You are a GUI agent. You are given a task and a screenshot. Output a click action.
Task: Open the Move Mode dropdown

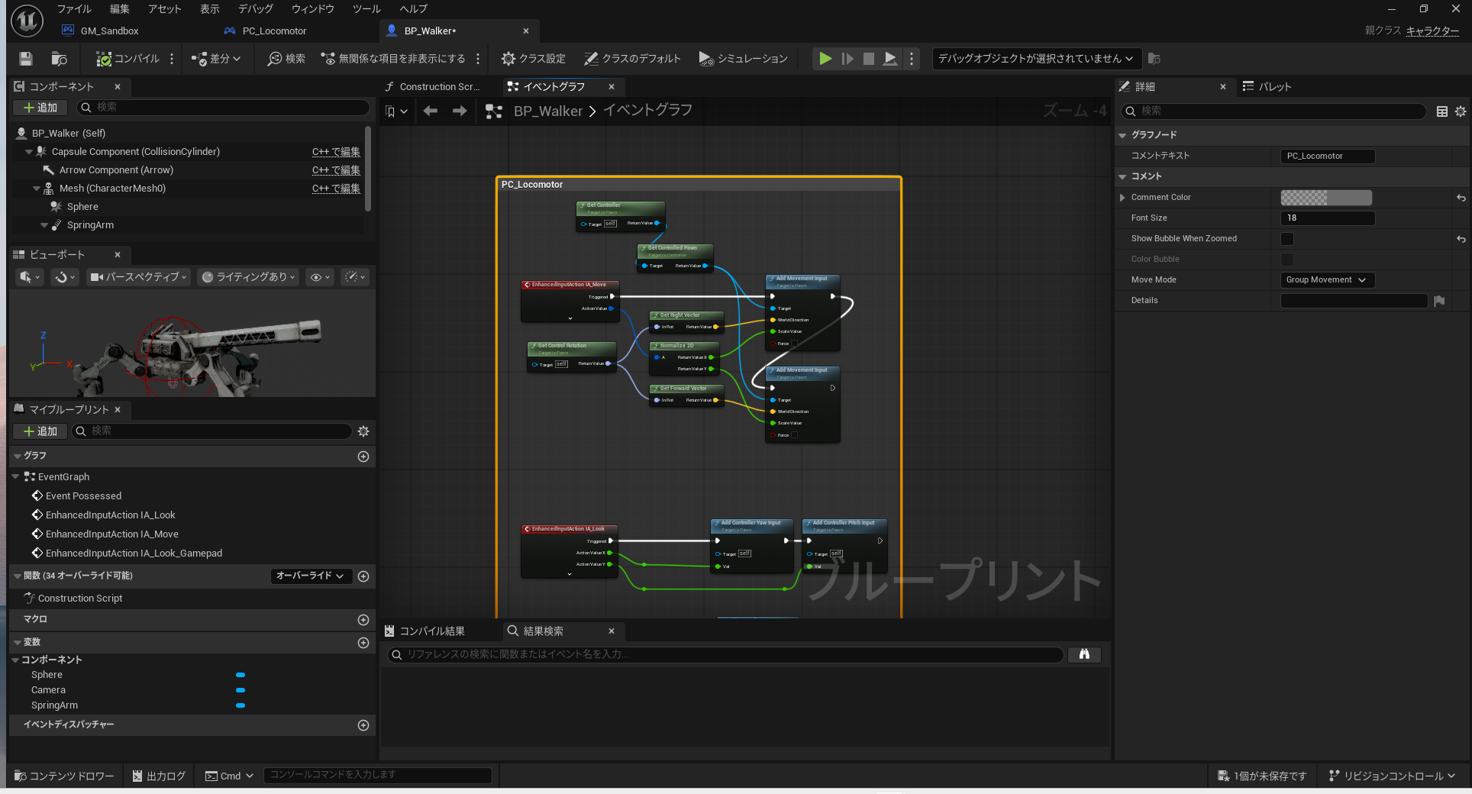1327,280
